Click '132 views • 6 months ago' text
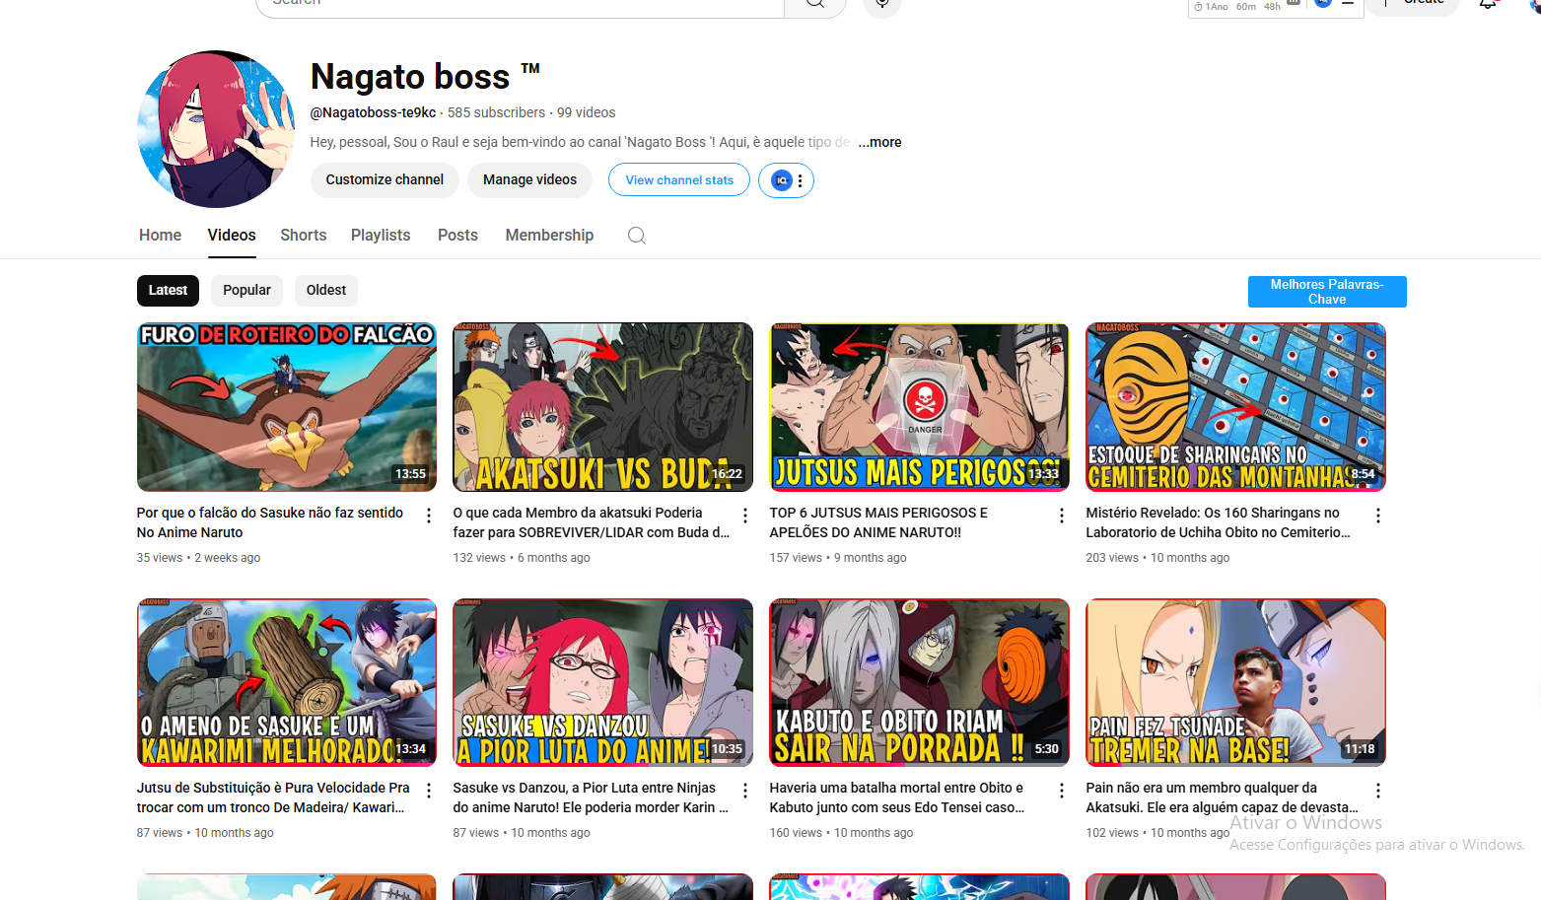The image size is (1541, 900). click(x=522, y=558)
